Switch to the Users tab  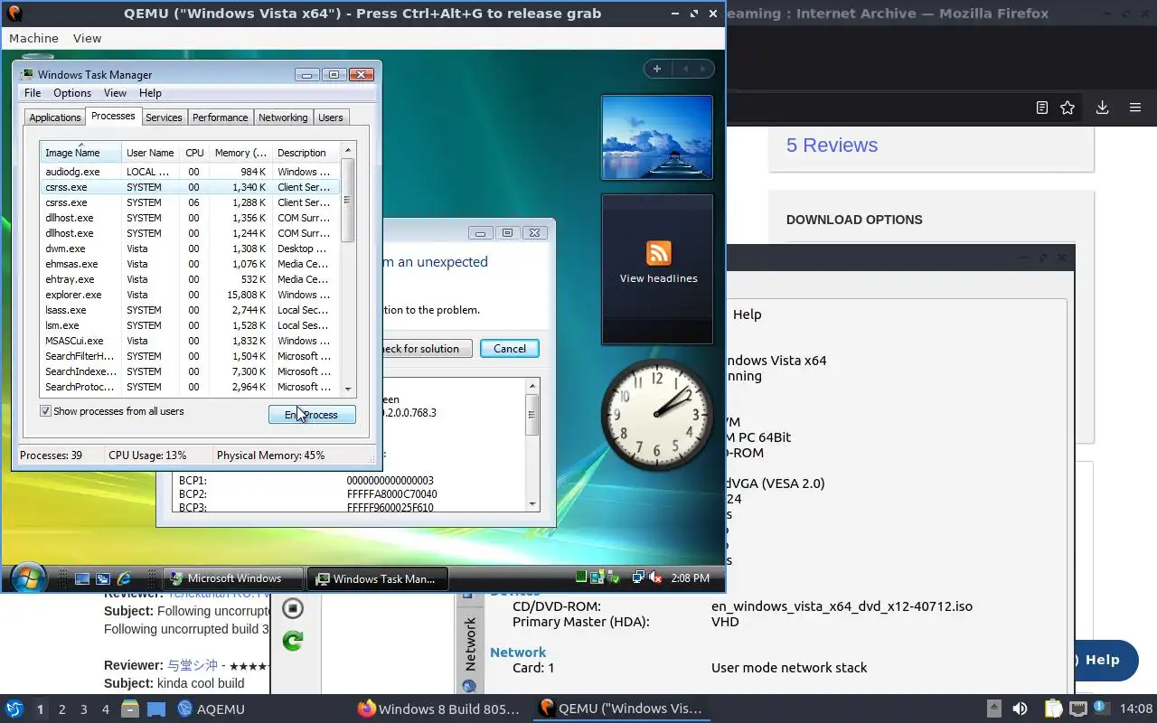tap(331, 117)
